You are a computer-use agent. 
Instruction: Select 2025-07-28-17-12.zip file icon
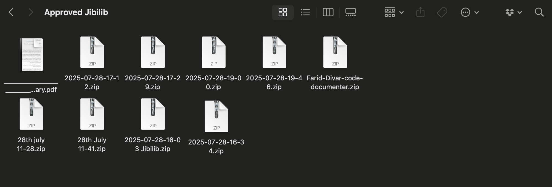pos(92,52)
